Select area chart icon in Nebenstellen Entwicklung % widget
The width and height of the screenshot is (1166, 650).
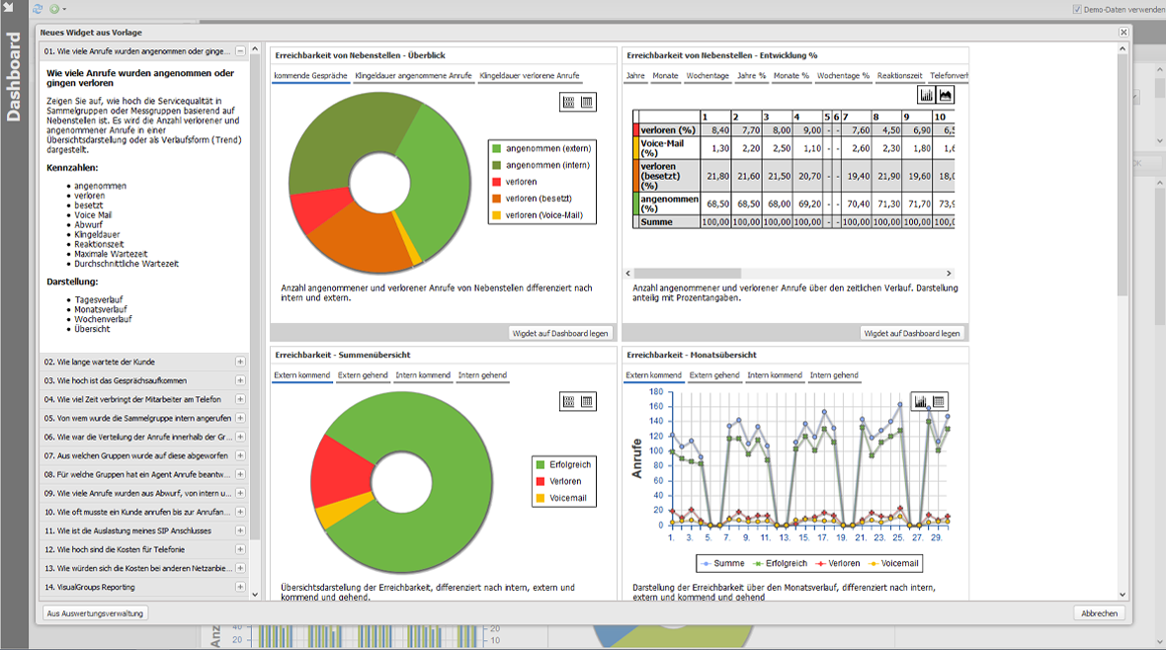point(945,95)
